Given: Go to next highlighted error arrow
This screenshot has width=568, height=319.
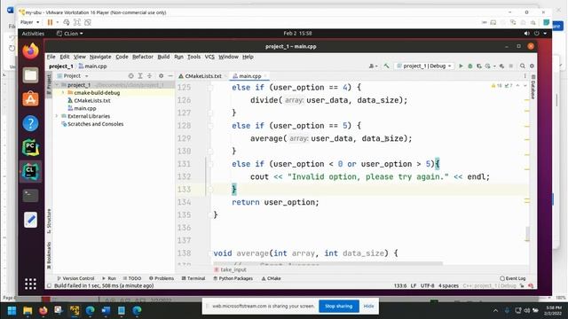Looking at the screenshot, I should pyautogui.click(x=525, y=86).
